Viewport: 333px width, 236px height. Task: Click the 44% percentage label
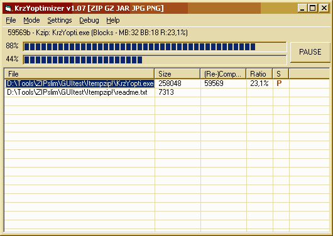(x=12, y=59)
